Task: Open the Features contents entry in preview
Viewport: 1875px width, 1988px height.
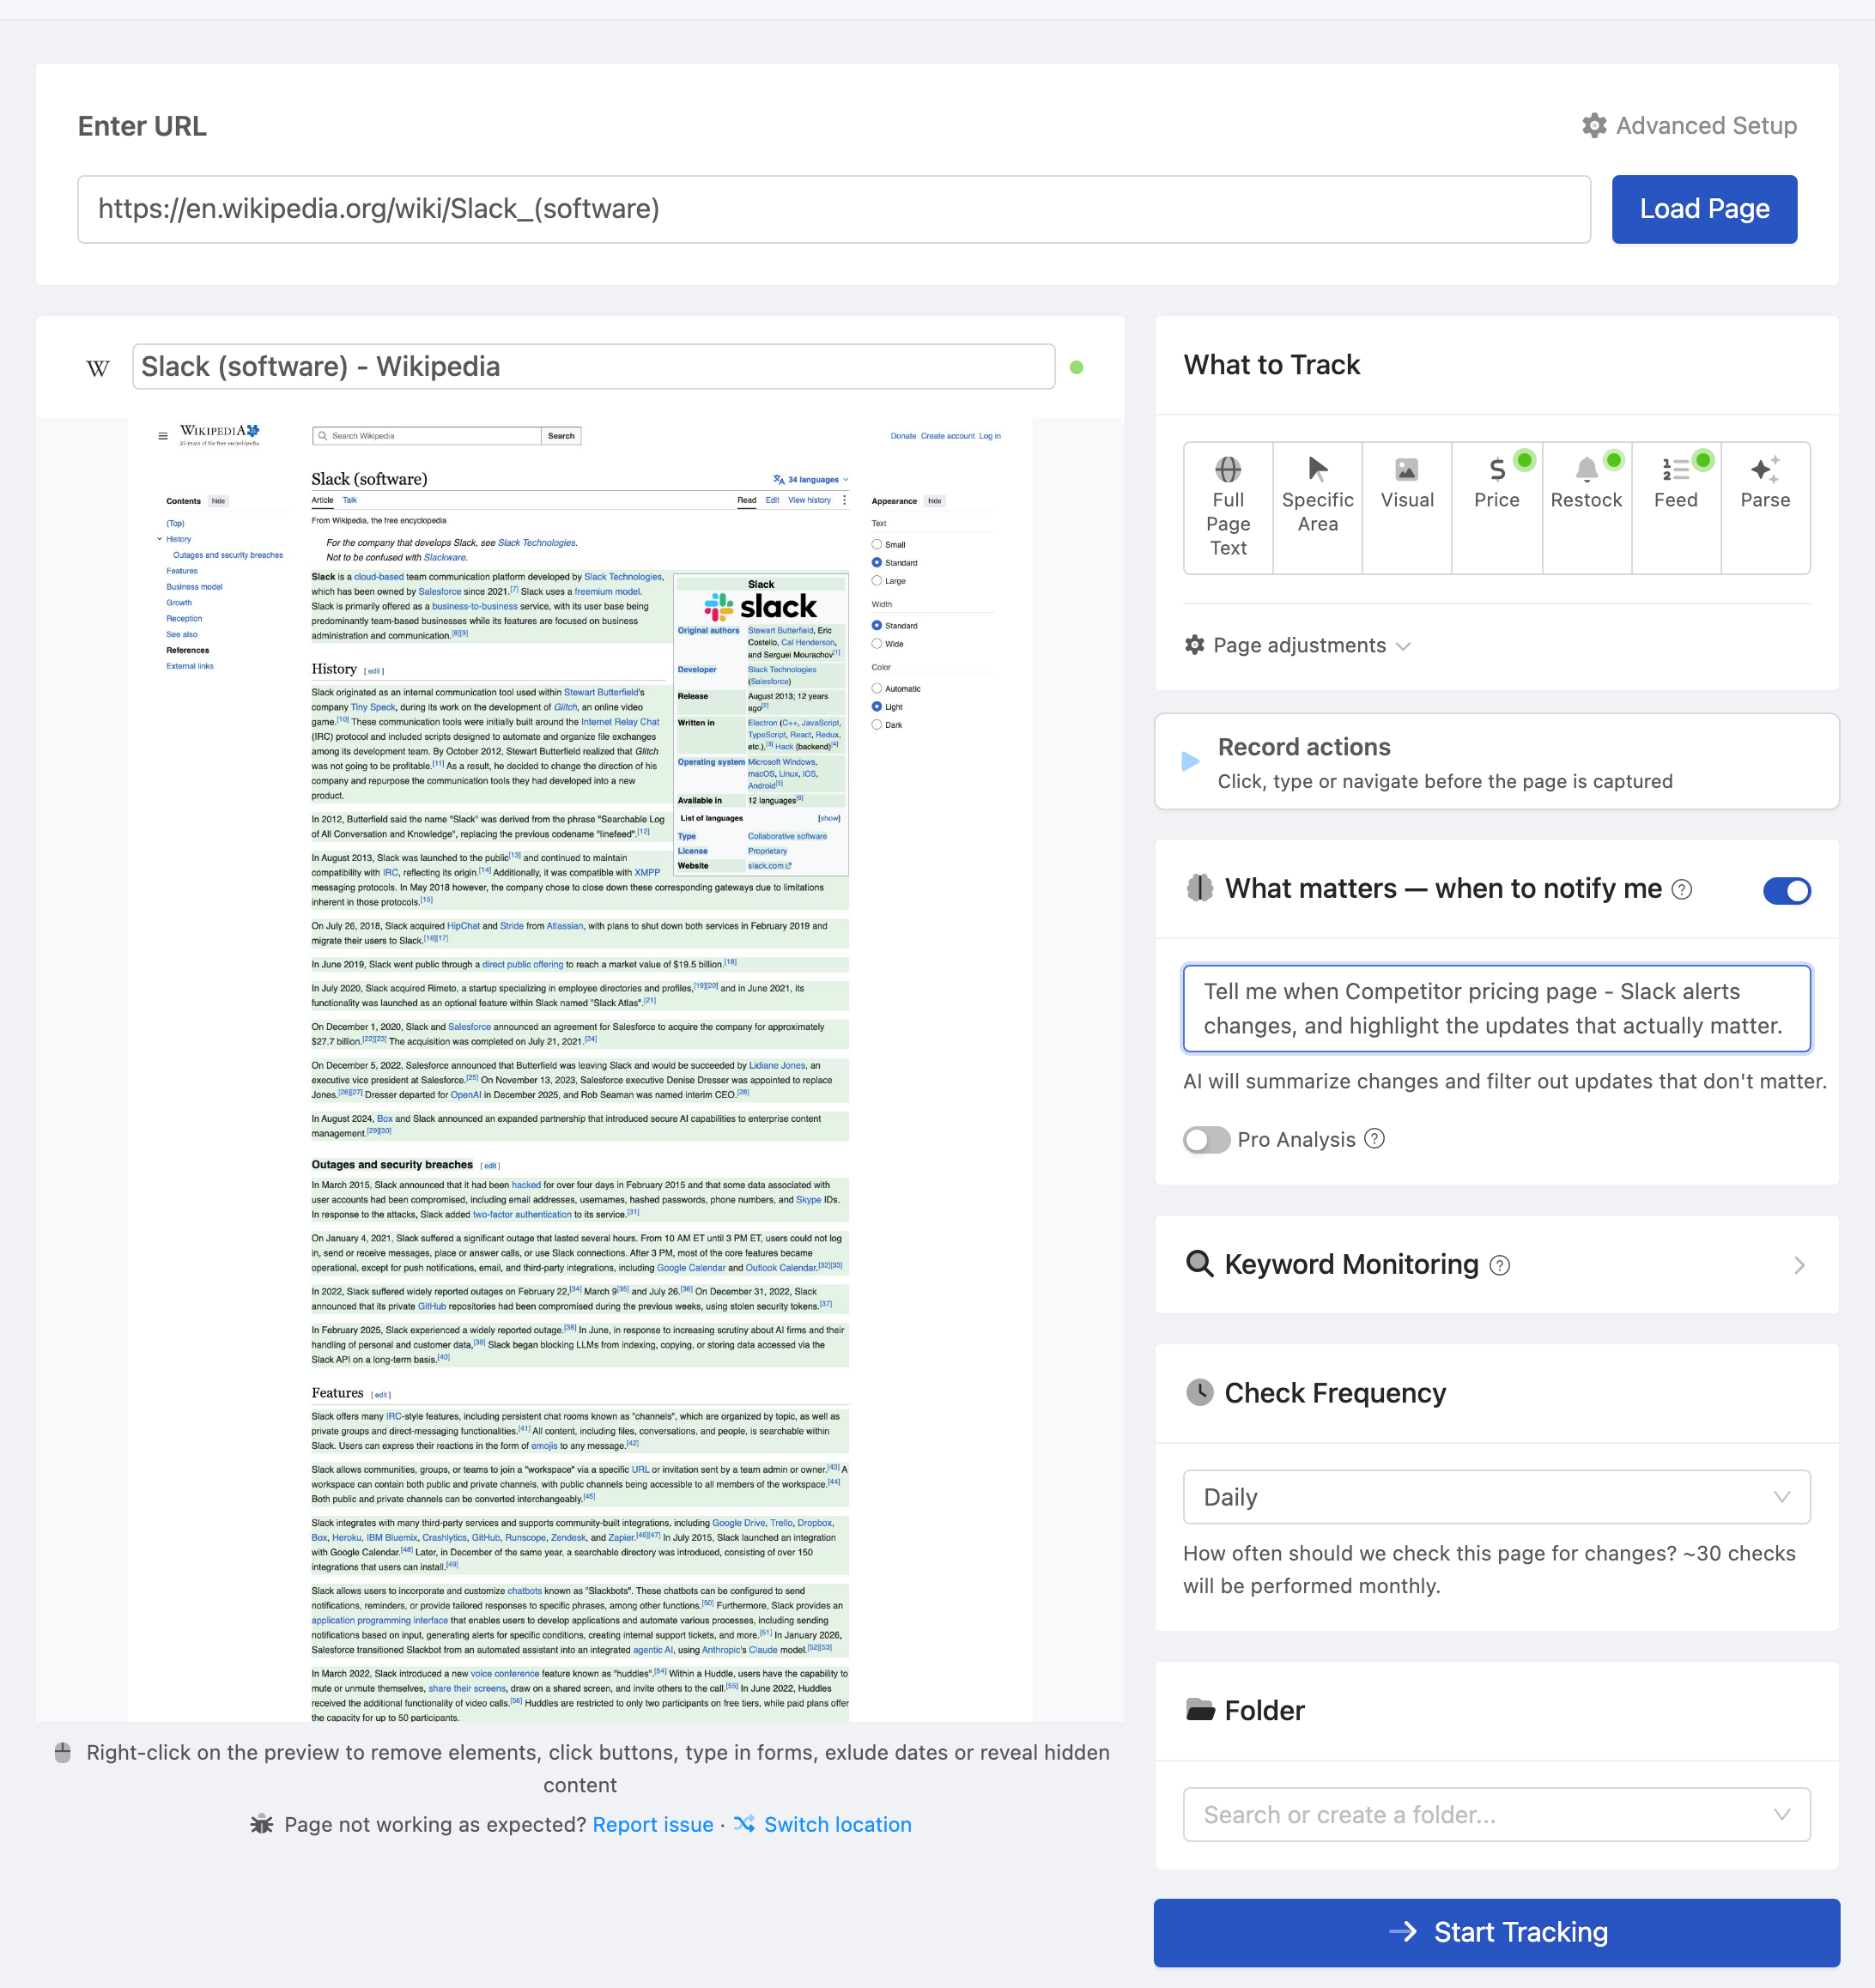Action: click(182, 571)
